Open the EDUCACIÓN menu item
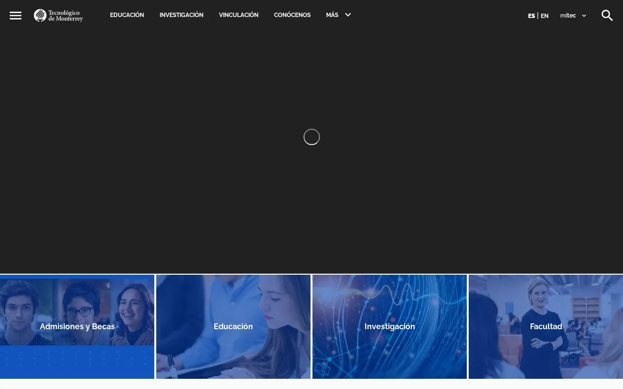 (127, 15)
